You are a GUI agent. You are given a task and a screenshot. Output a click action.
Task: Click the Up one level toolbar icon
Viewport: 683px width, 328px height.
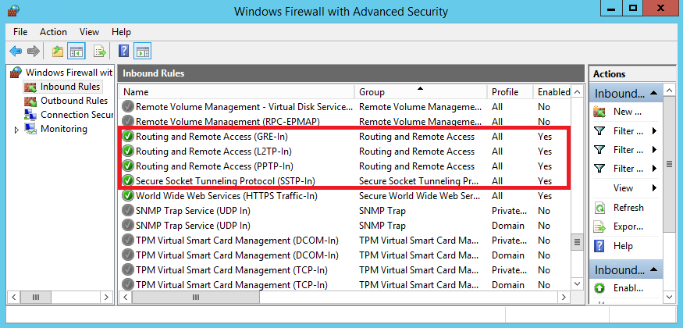click(x=57, y=52)
